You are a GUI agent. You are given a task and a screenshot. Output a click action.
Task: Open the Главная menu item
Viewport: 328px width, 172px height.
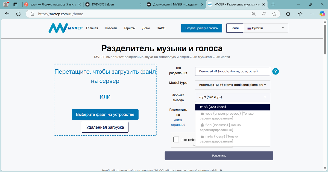(x=92, y=28)
